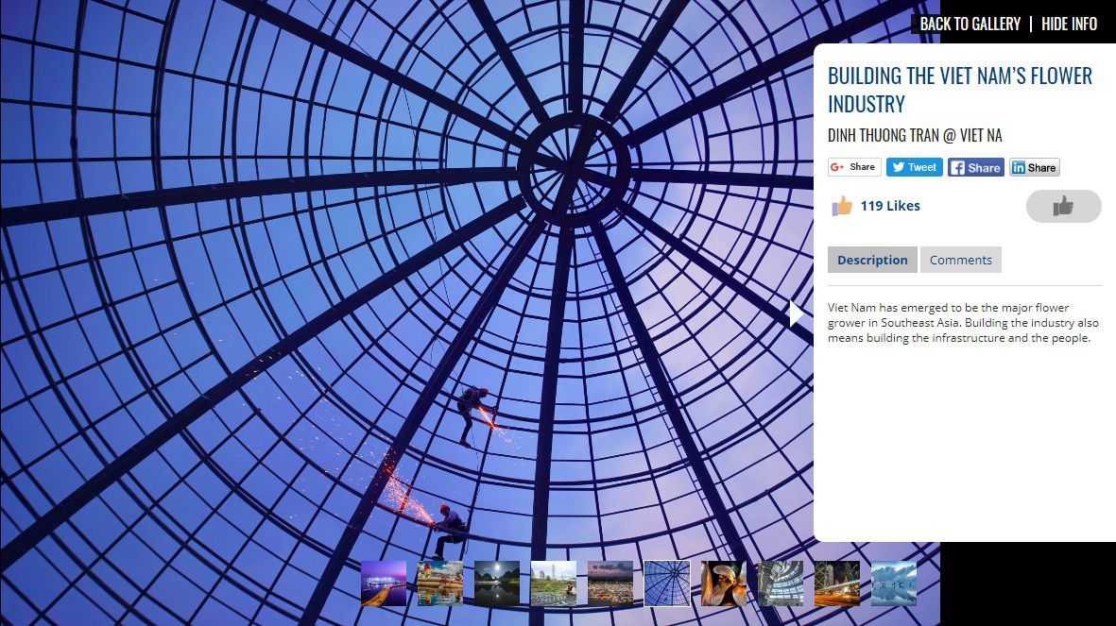
Task: Open the city light trails thumbnail
Action: (837, 584)
